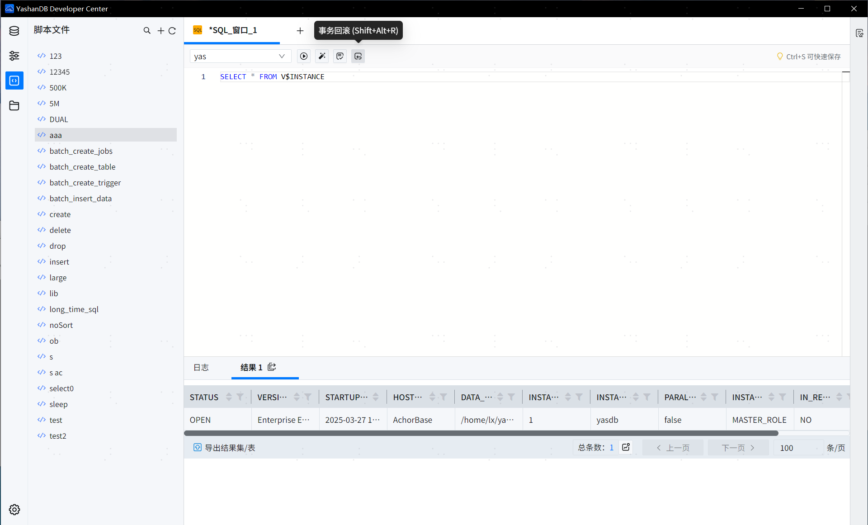The width and height of the screenshot is (868, 525).
Task: Select the *SQL_窗口_1 editor tab
Action: pyautogui.click(x=232, y=30)
